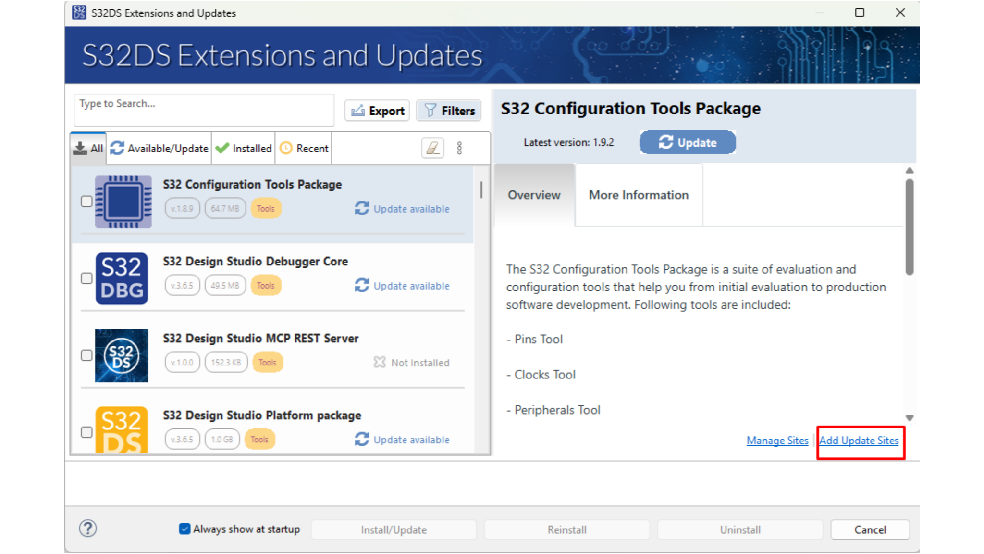This screenshot has width=984, height=554.
Task: Click the eraser clear-selection icon
Action: [432, 148]
